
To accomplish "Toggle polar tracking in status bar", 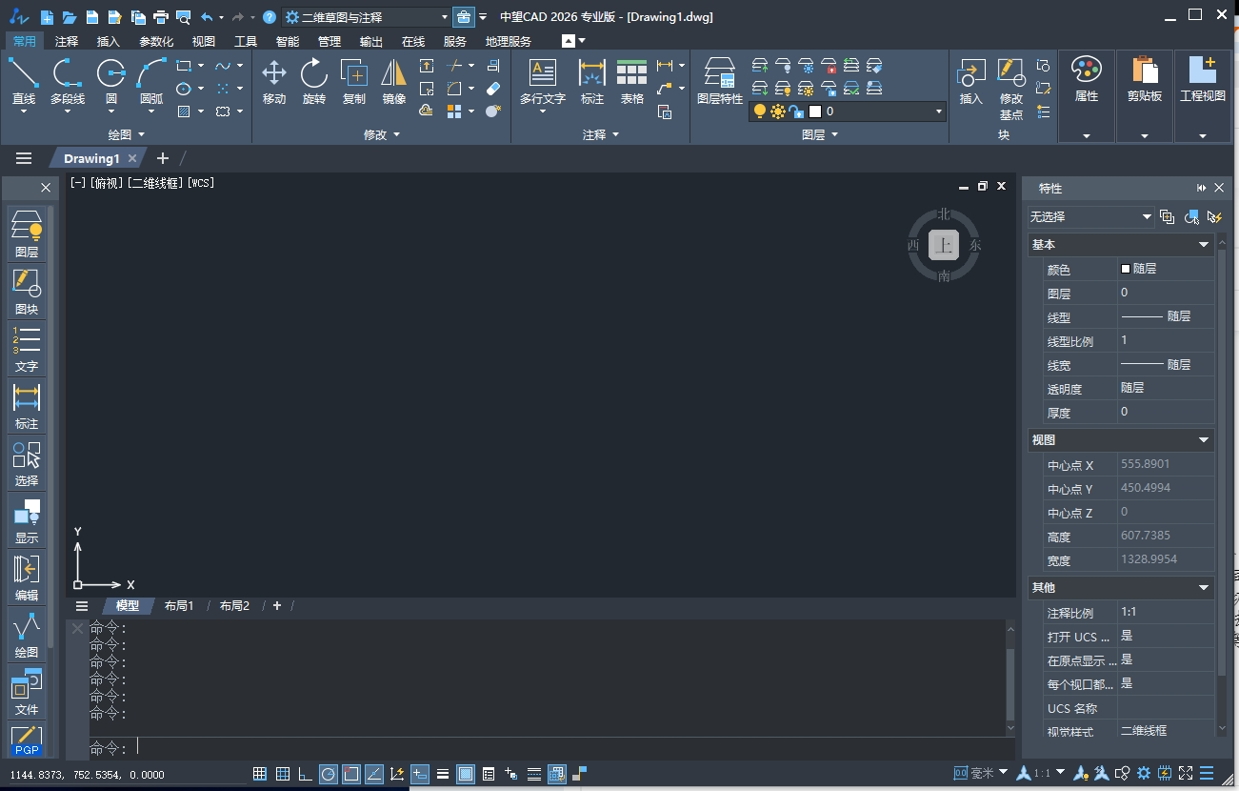I will coord(329,774).
